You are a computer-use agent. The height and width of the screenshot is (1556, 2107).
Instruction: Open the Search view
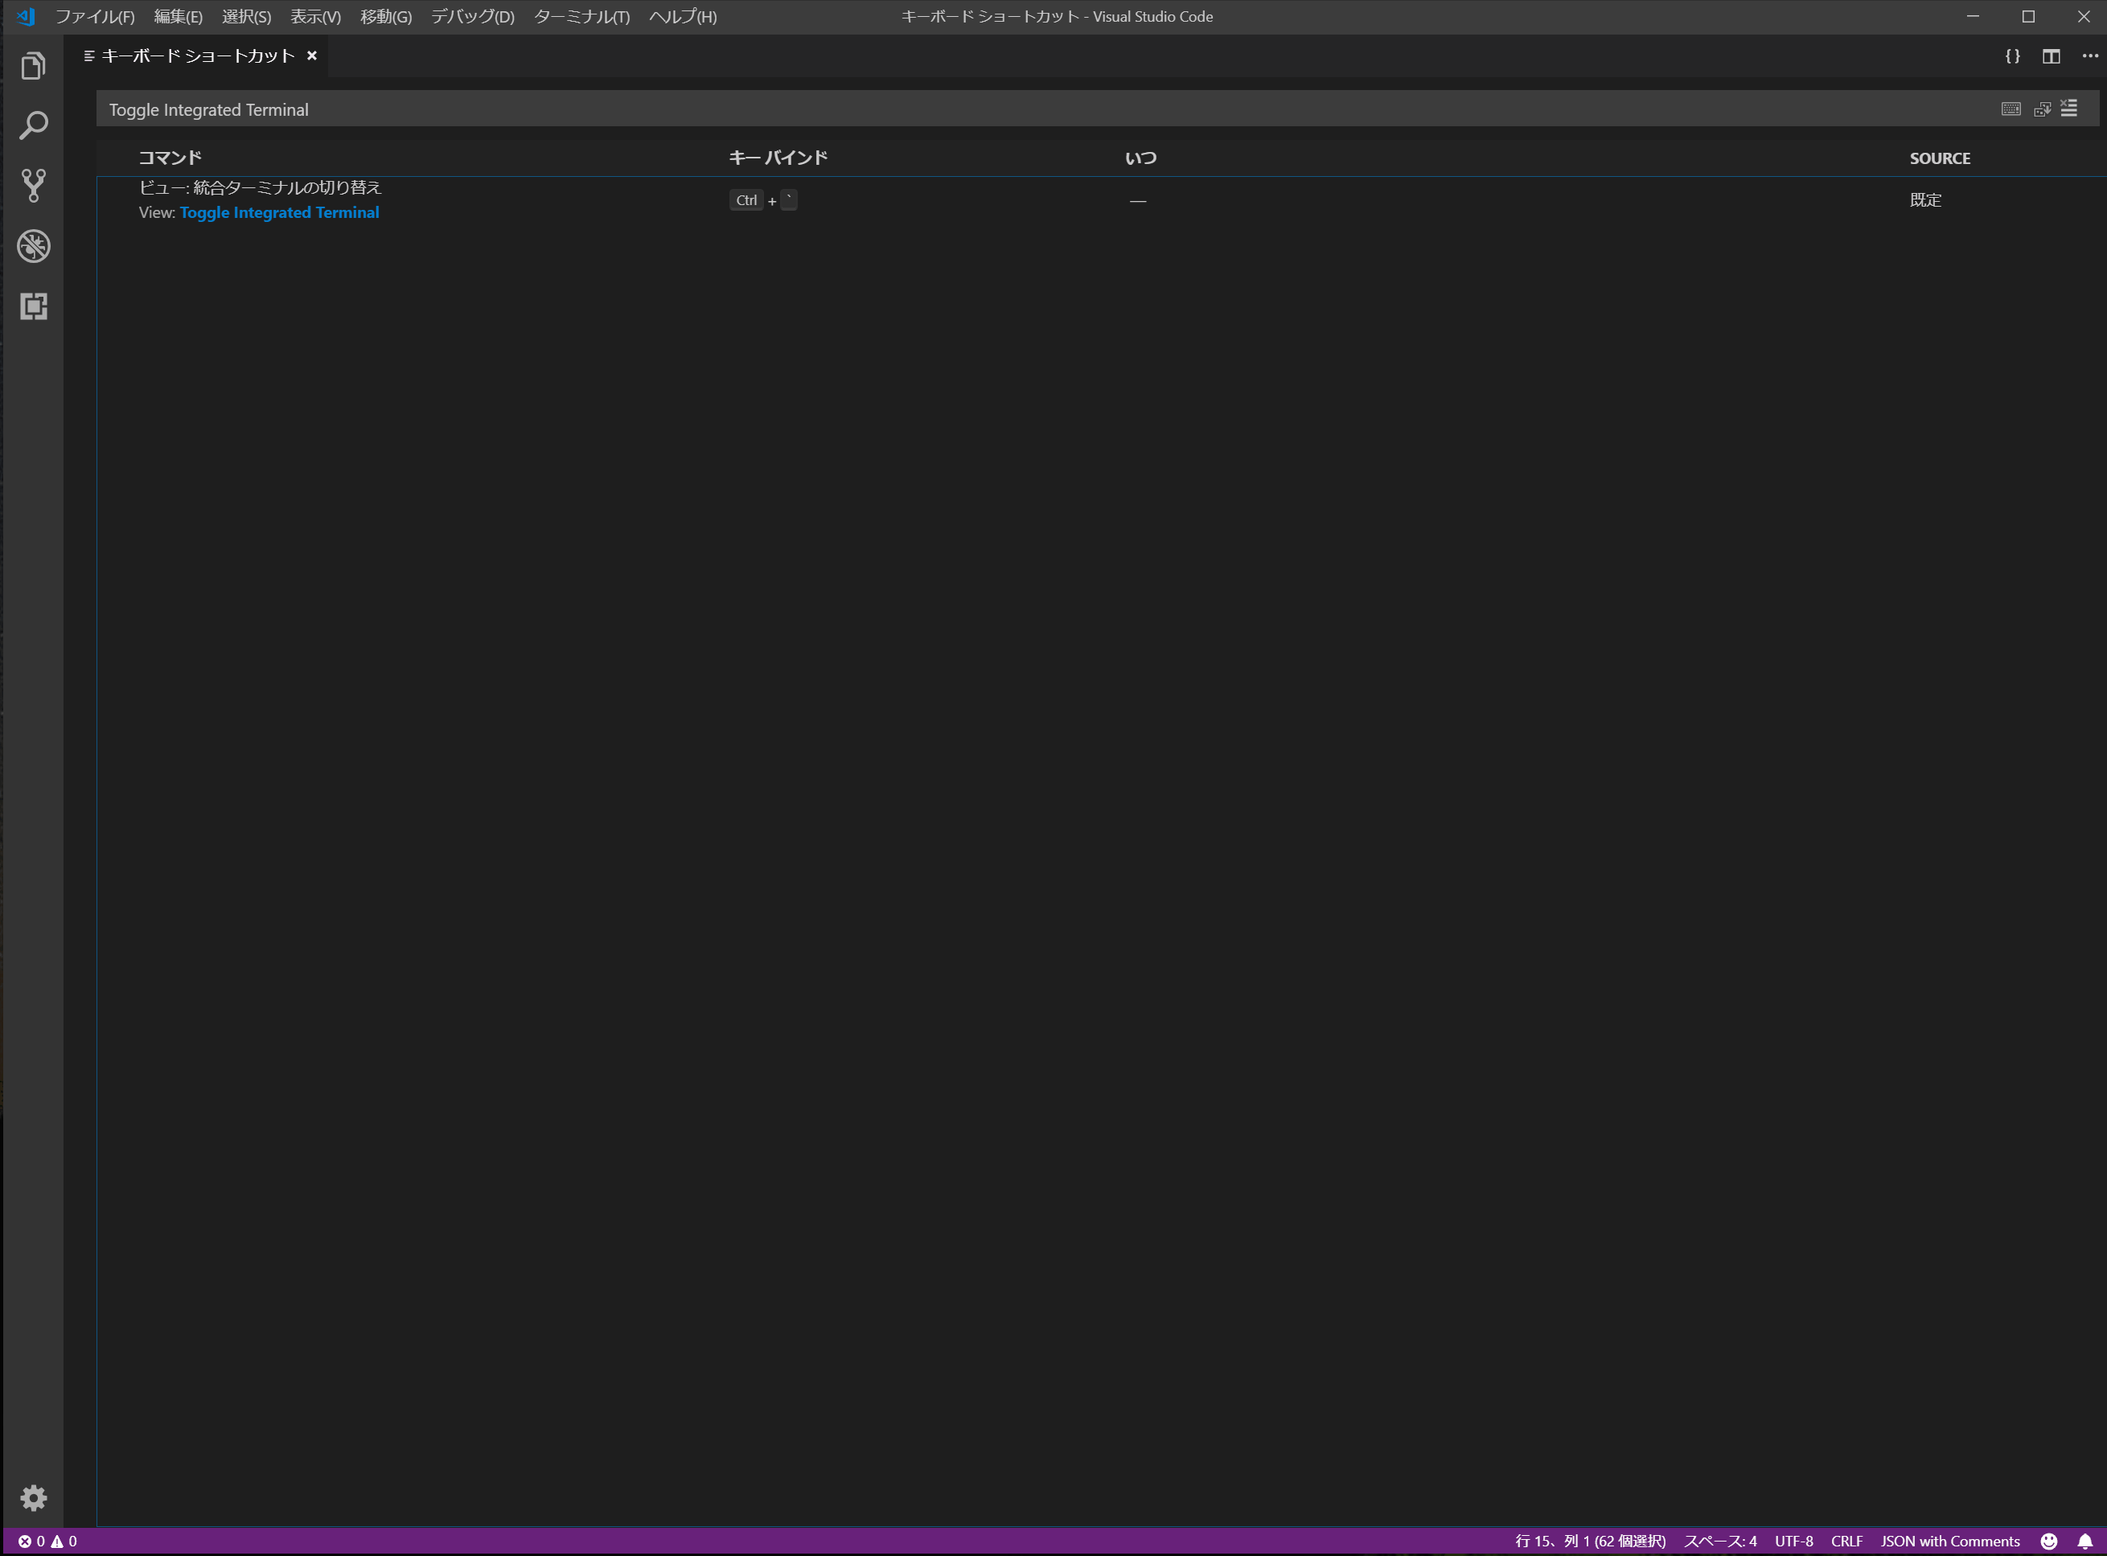pyautogui.click(x=34, y=125)
